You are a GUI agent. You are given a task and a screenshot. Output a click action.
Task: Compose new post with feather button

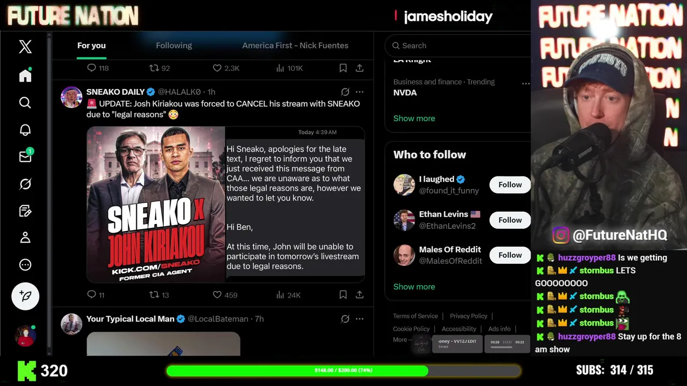(25, 296)
